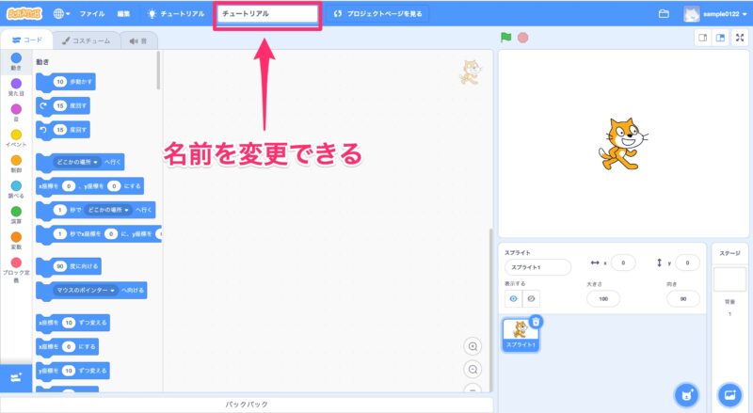Open the ファイル menu

(92, 14)
